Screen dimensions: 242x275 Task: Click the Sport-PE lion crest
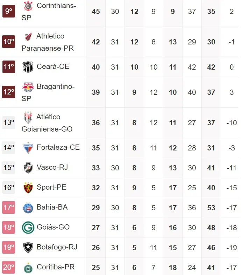[28, 188]
